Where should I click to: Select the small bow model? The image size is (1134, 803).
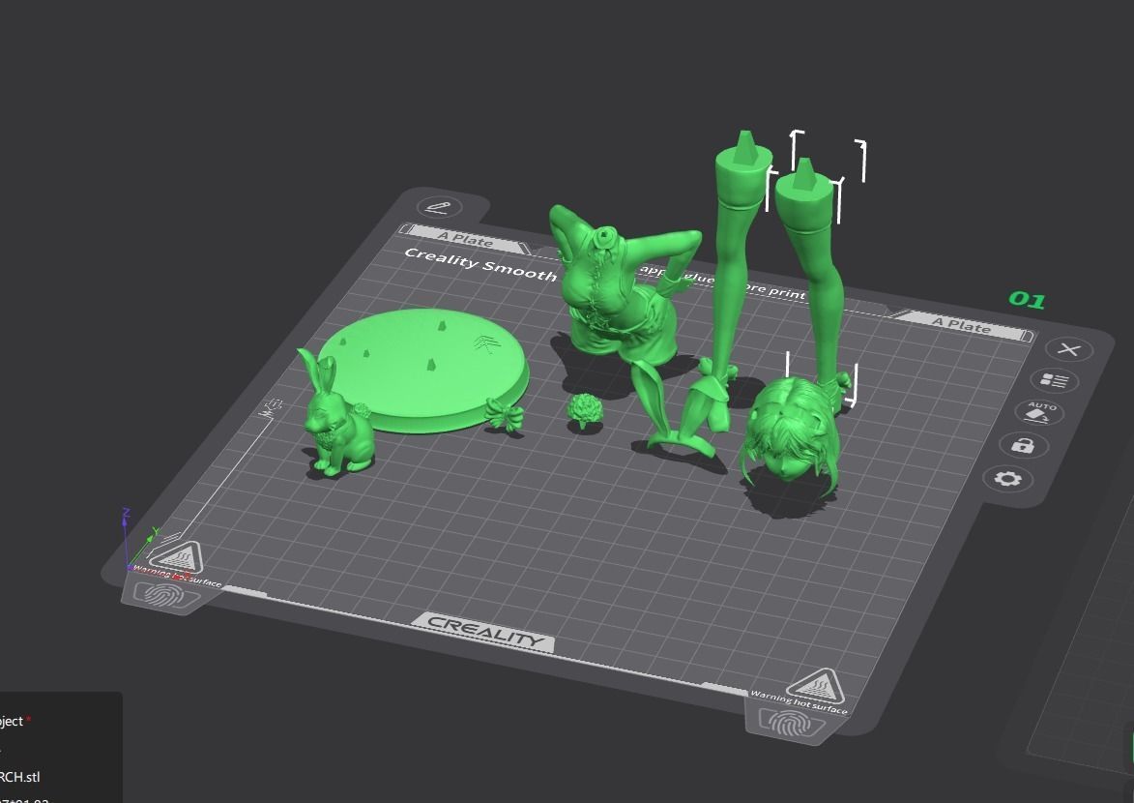coord(504,414)
